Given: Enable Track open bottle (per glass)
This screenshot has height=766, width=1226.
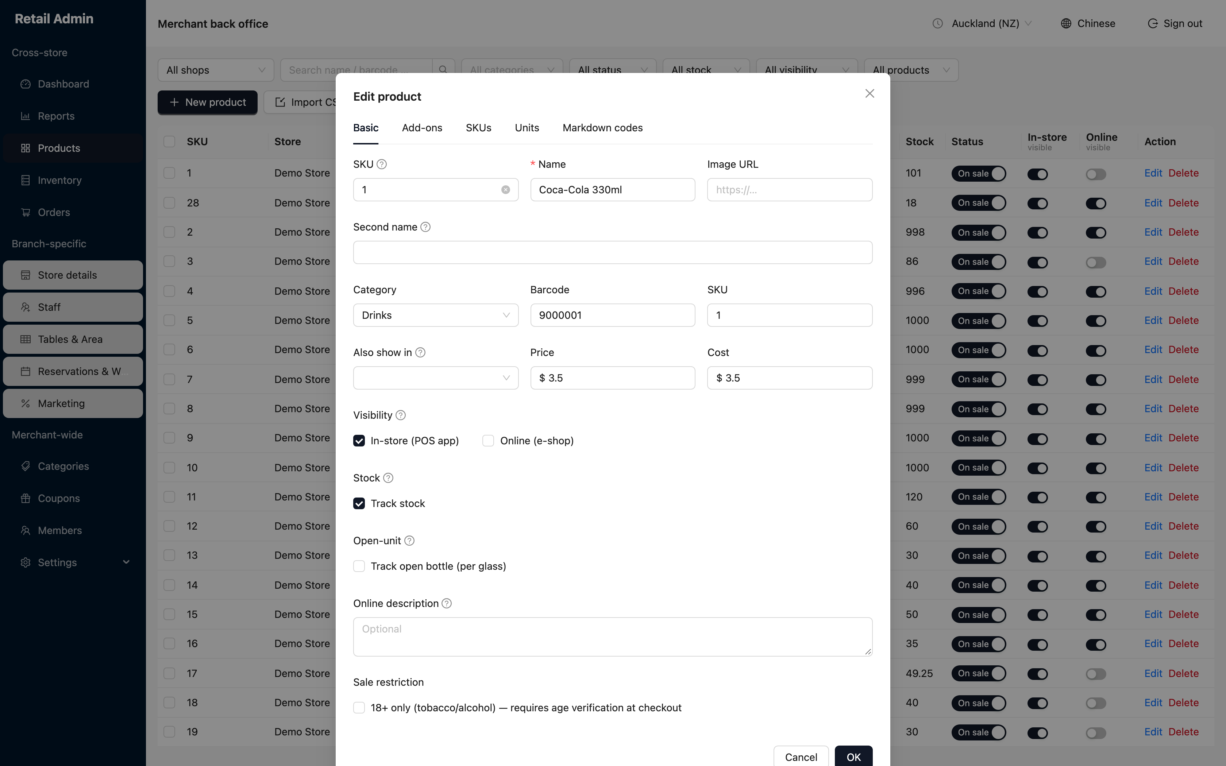Looking at the screenshot, I should 359,566.
